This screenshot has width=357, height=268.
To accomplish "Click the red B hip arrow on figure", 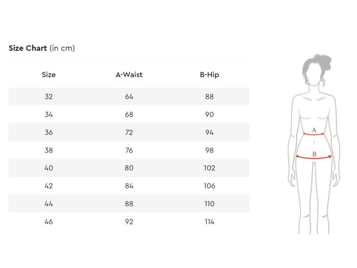I will [x=314, y=157].
